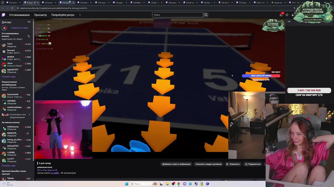Open Discord from taskbar
334x187 pixels.
(184, 184)
